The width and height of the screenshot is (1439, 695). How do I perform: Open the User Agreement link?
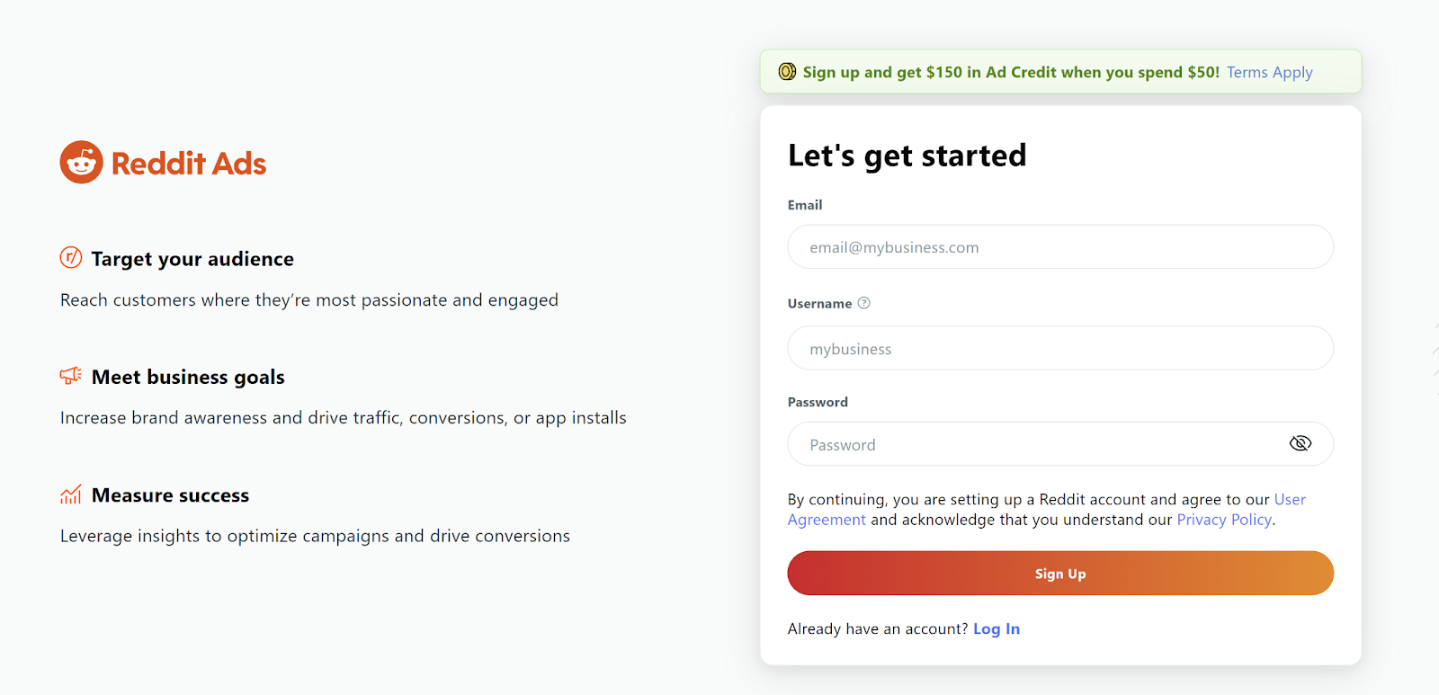click(1047, 509)
